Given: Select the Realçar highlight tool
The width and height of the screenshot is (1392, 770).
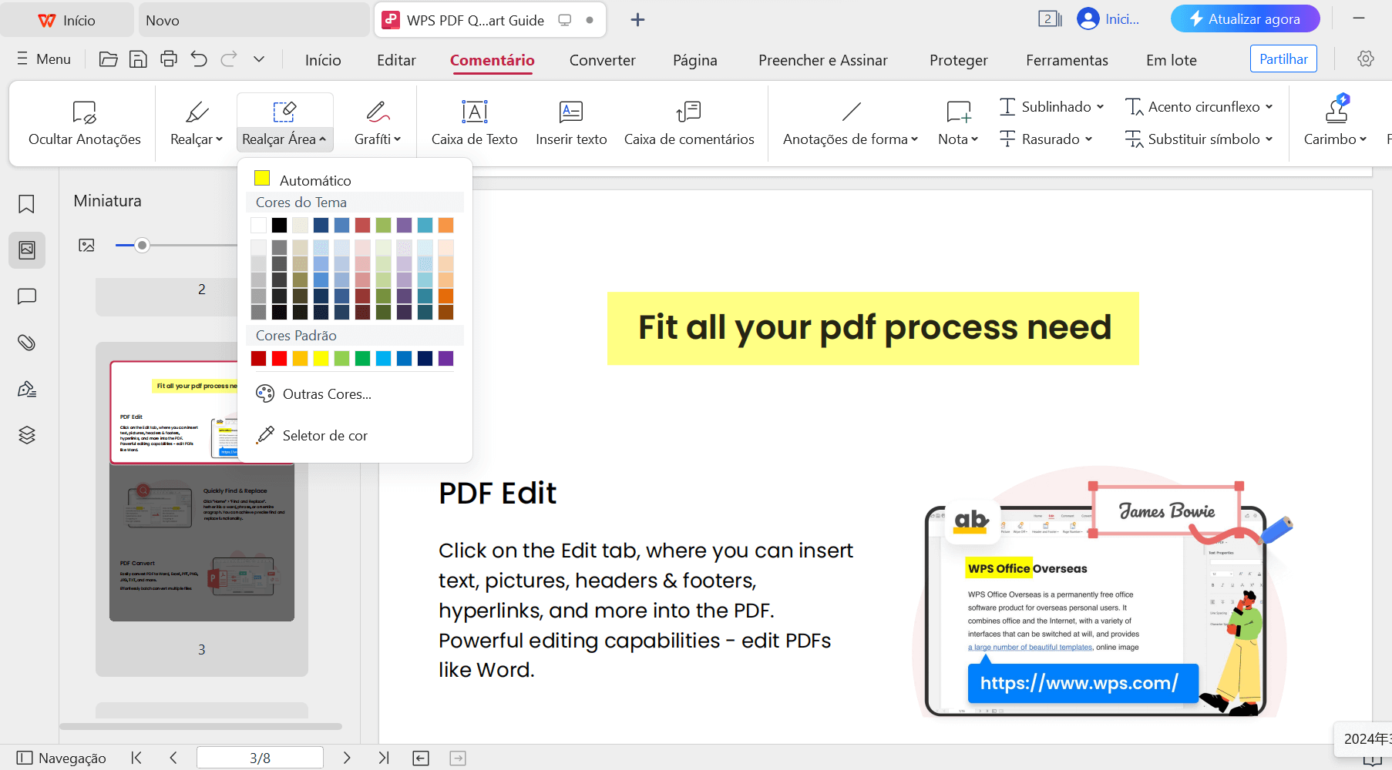Looking at the screenshot, I should [194, 122].
